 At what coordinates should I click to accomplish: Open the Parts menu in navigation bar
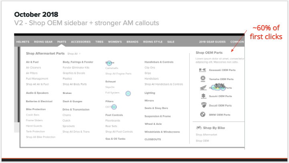(62, 42)
